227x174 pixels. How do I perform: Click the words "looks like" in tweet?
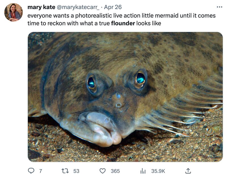click(149, 23)
